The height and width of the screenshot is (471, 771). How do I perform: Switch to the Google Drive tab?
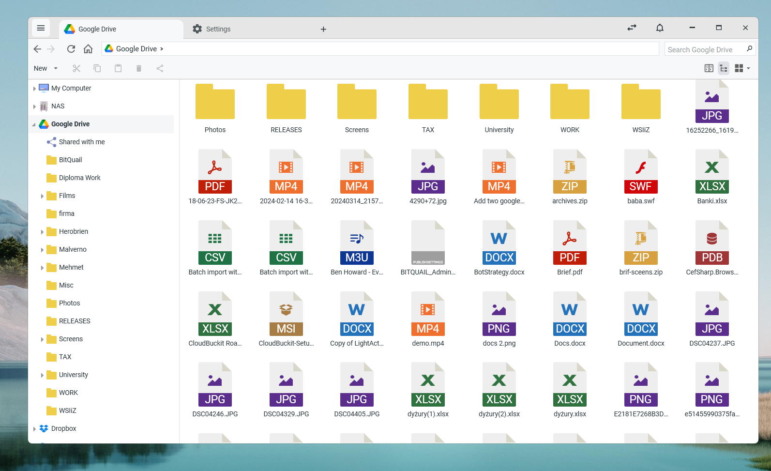tap(121, 29)
